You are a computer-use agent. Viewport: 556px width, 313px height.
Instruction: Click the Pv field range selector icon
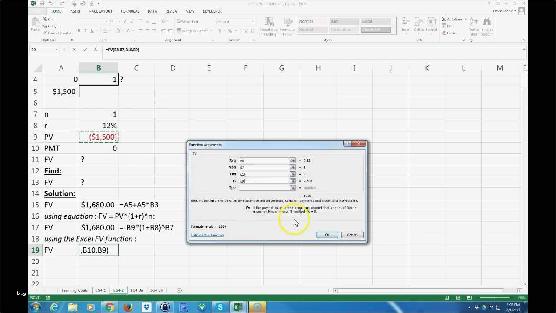click(293, 181)
